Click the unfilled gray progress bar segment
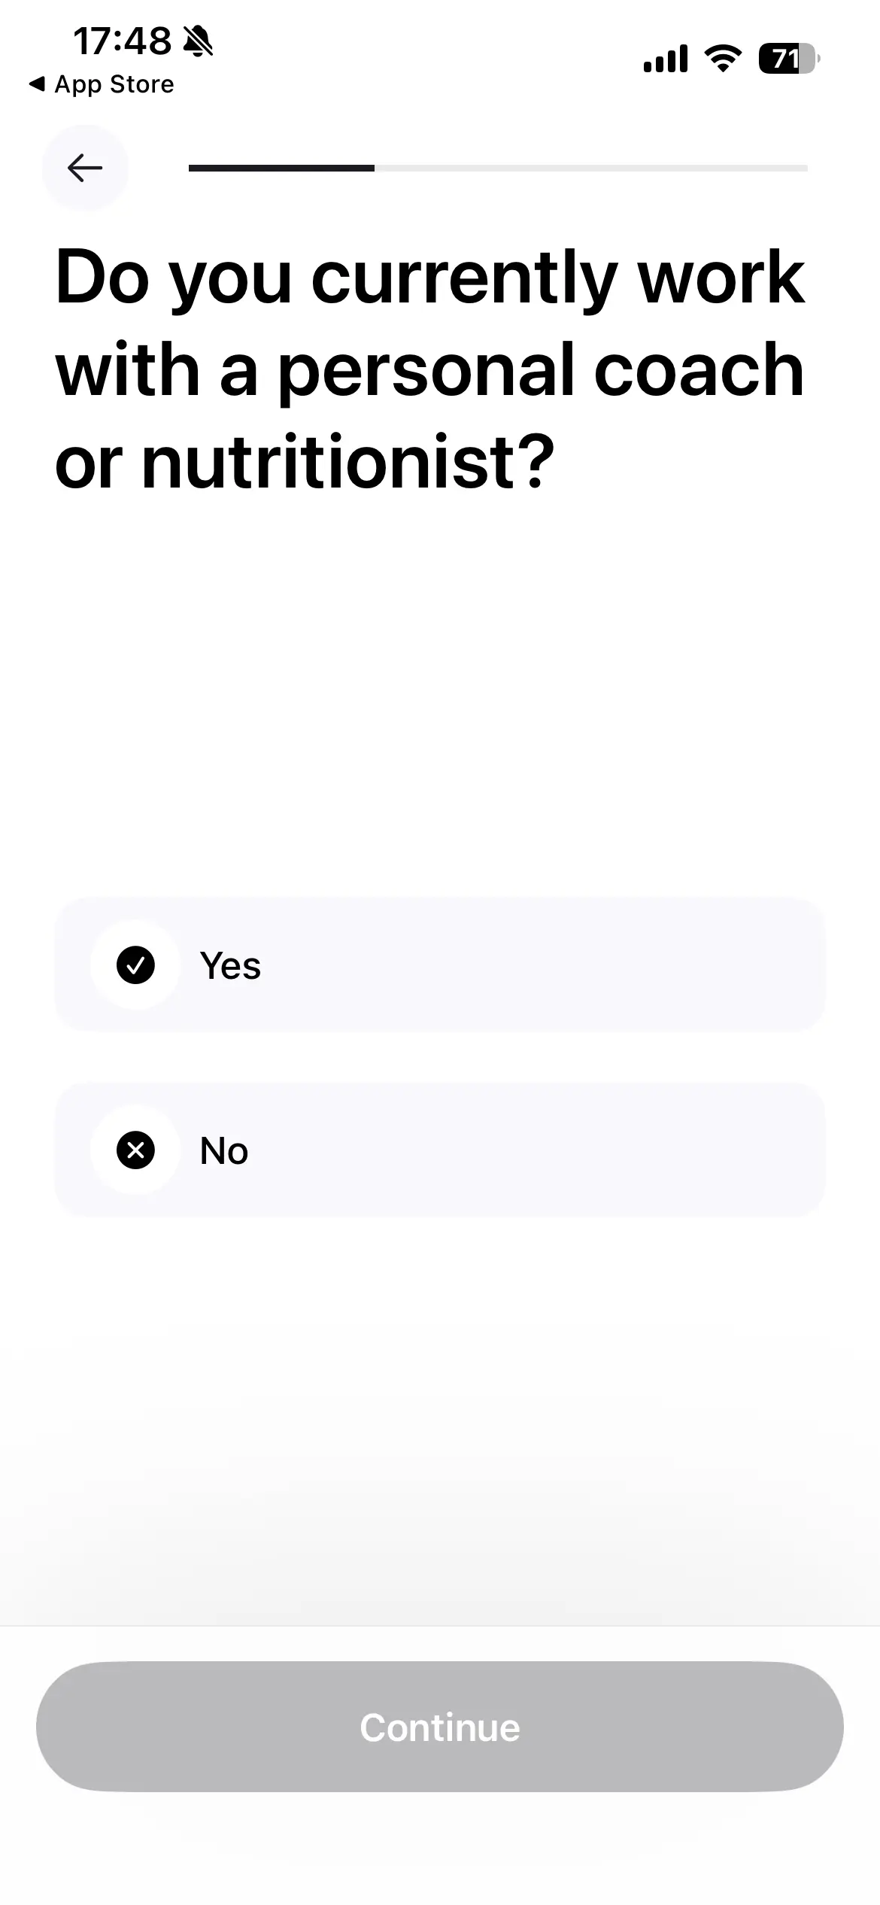Image resolution: width=880 pixels, height=1905 pixels. [591, 168]
